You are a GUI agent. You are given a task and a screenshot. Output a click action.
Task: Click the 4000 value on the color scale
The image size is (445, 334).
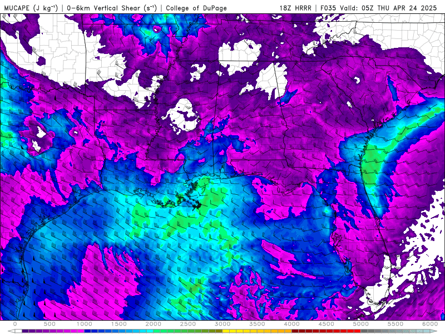[292, 324]
